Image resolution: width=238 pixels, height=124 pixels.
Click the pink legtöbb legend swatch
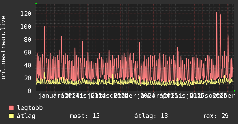11,108
